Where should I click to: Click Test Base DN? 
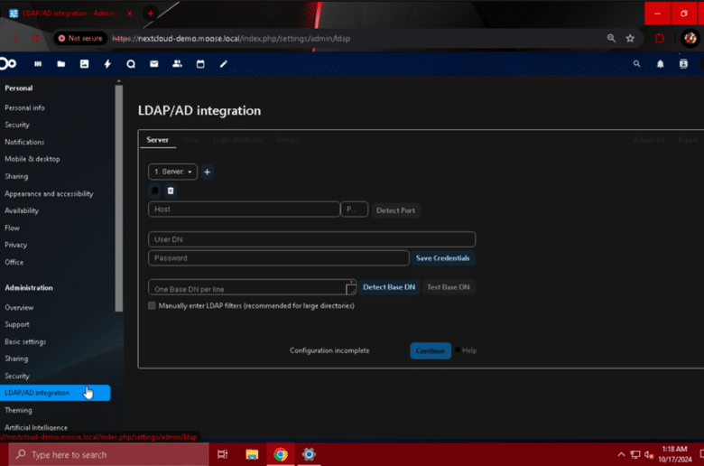pyautogui.click(x=448, y=287)
